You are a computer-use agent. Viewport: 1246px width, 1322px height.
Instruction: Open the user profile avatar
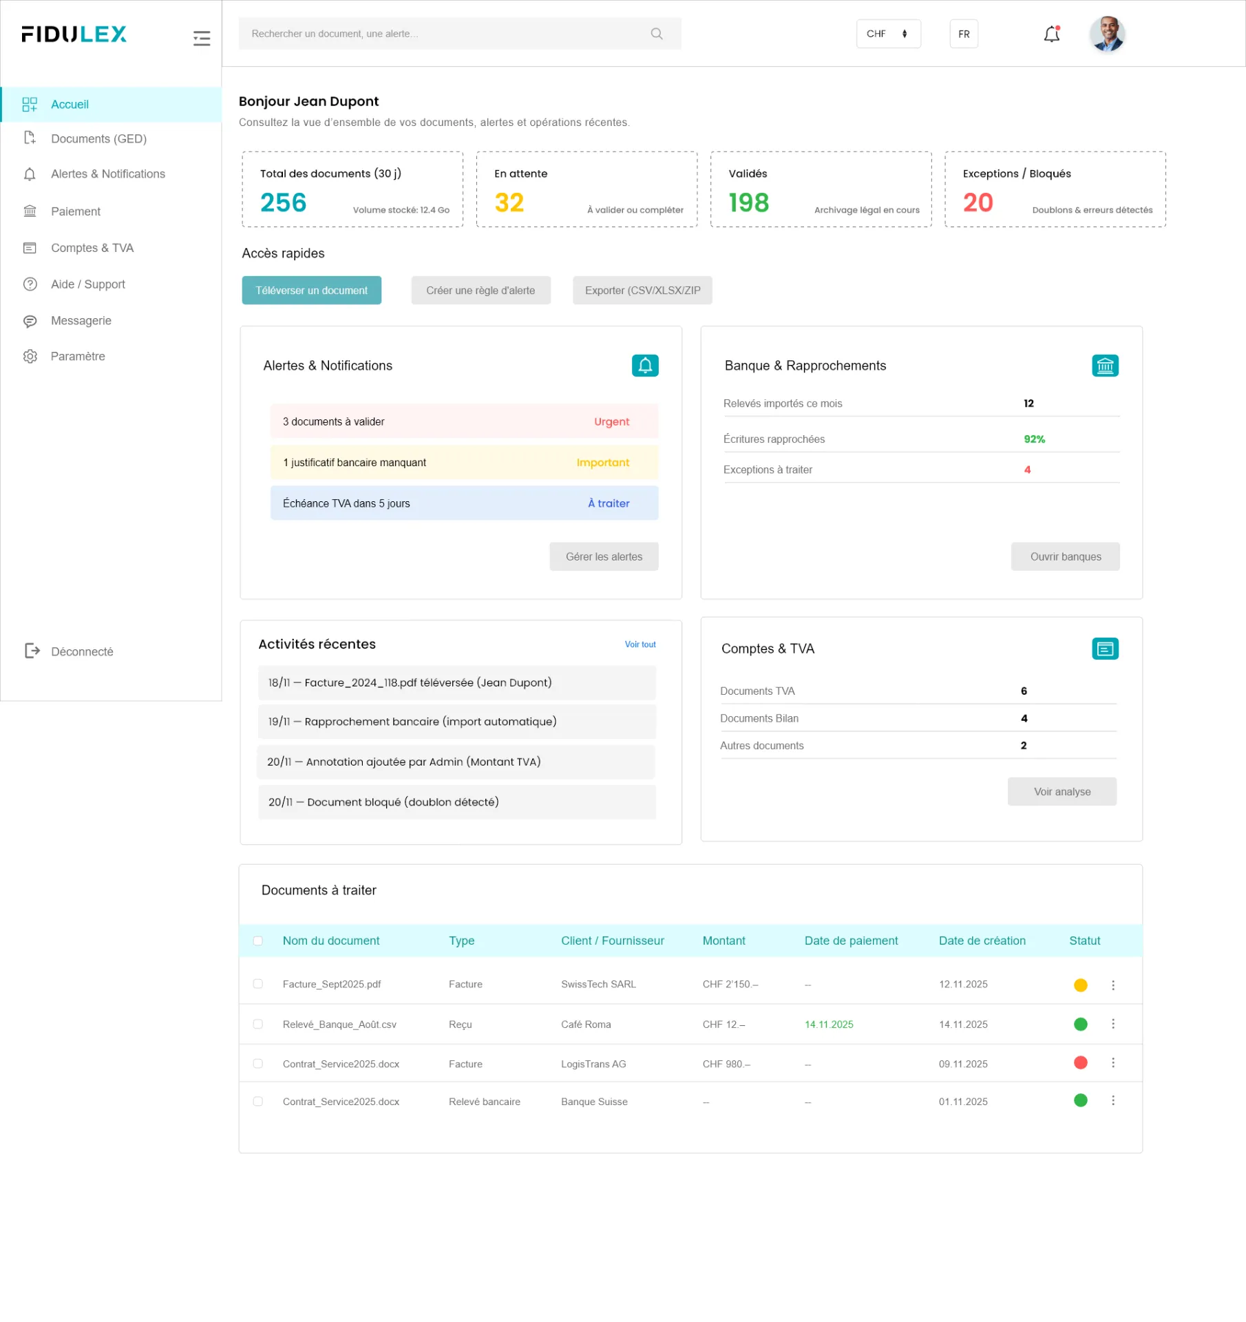(1106, 34)
